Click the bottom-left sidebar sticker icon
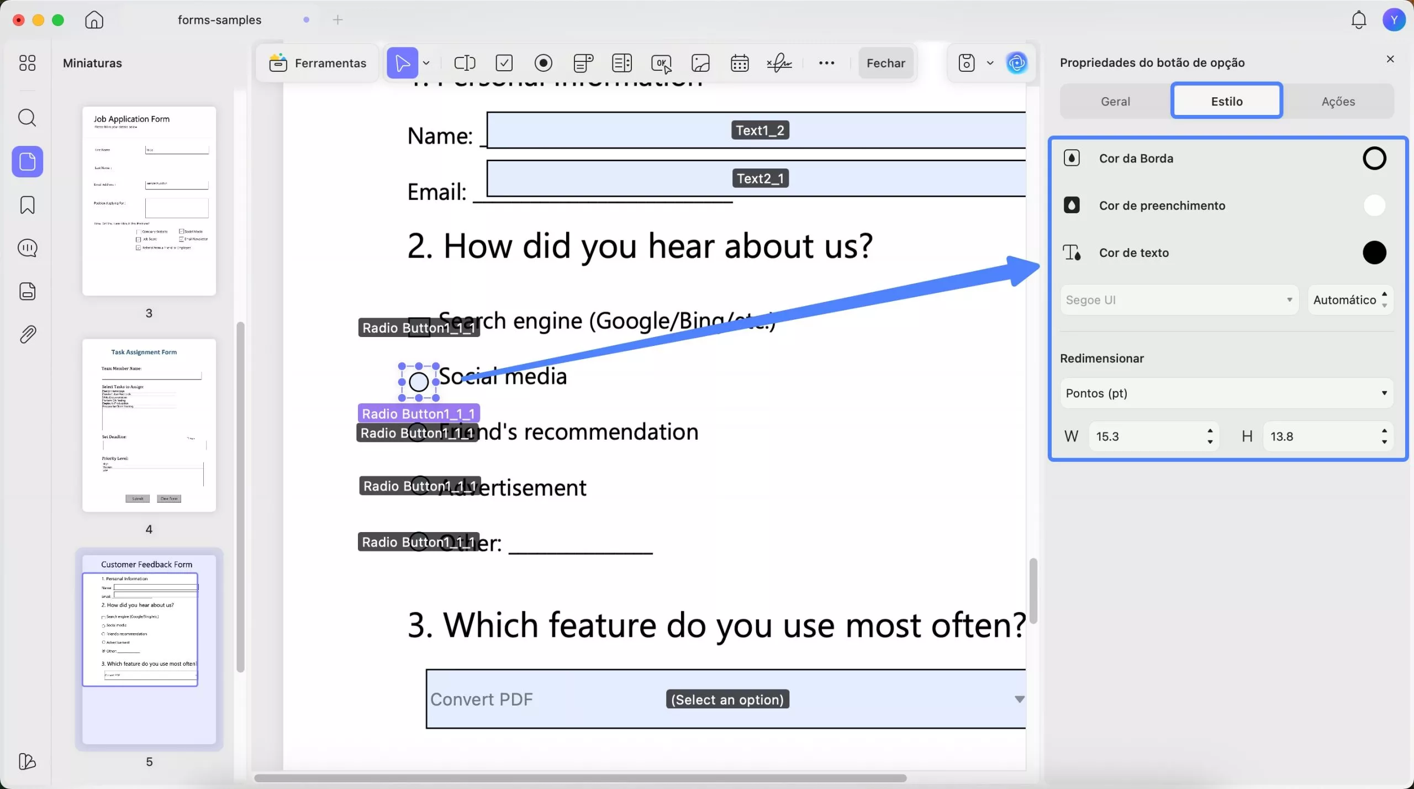The image size is (1414, 789). tap(27, 762)
